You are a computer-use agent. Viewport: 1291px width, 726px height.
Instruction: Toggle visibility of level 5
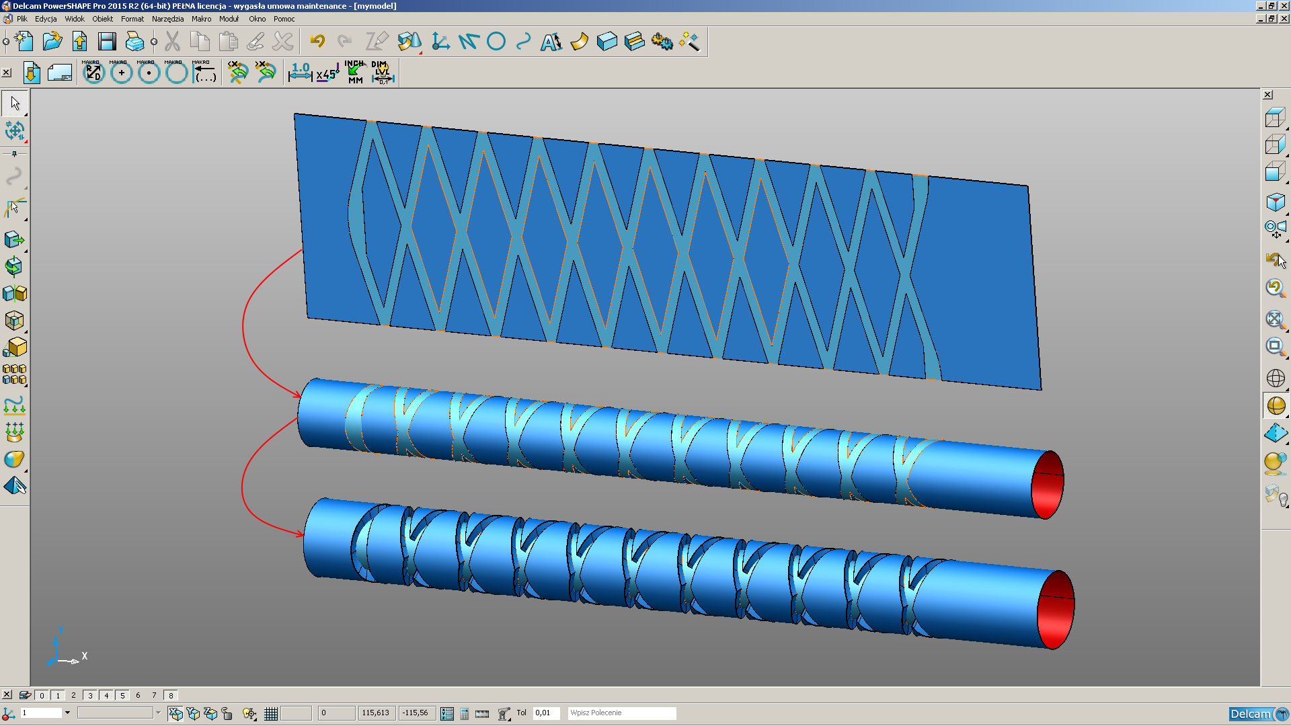click(x=122, y=696)
